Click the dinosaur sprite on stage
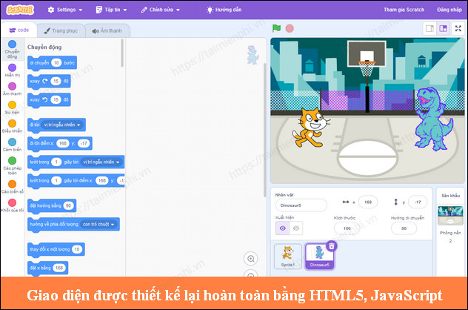468x310 pixels. pyautogui.click(x=434, y=119)
